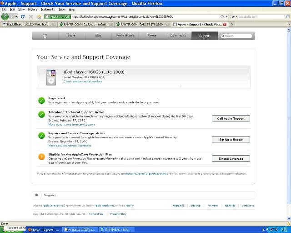Stop loading using the X toolbar icon

pos(31,16)
